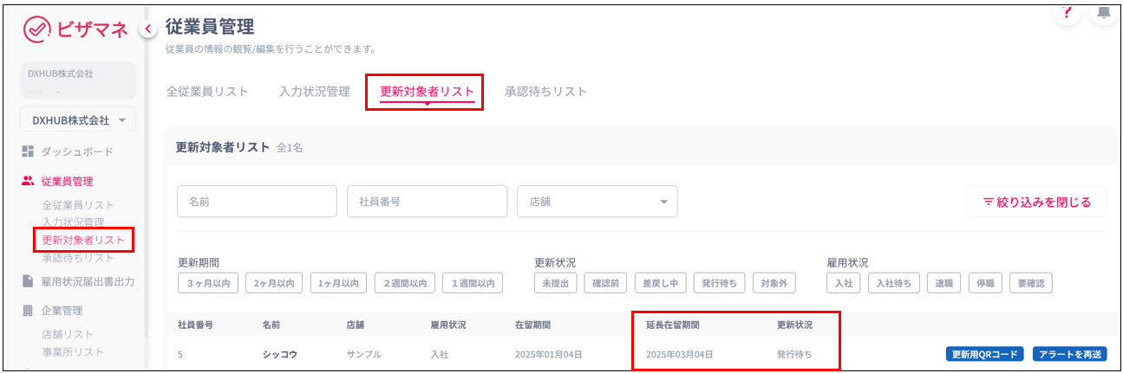Open 店舗リスト in the sidebar

coord(68,334)
